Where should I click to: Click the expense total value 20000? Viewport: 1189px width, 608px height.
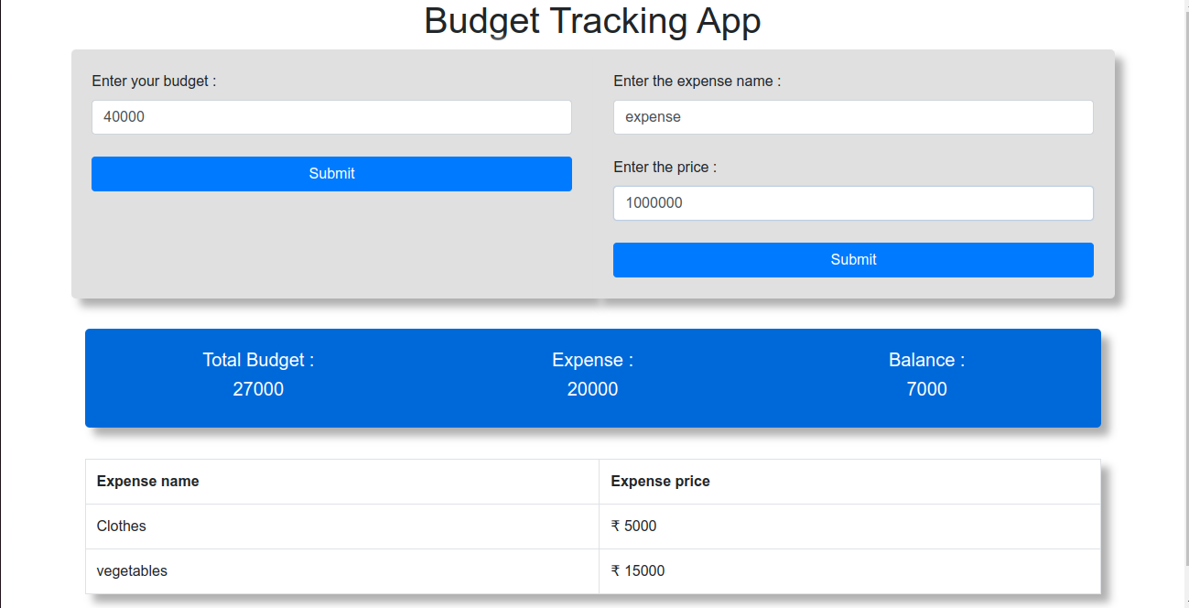click(592, 389)
